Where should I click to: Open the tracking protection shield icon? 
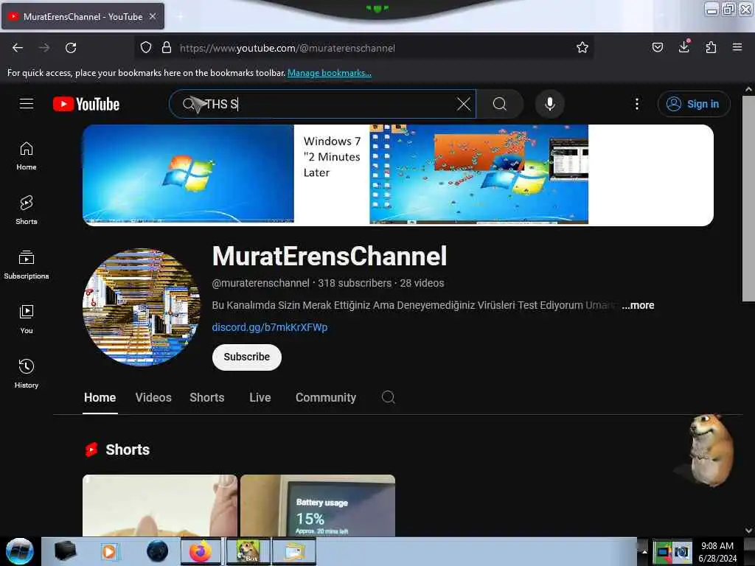(146, 48)
